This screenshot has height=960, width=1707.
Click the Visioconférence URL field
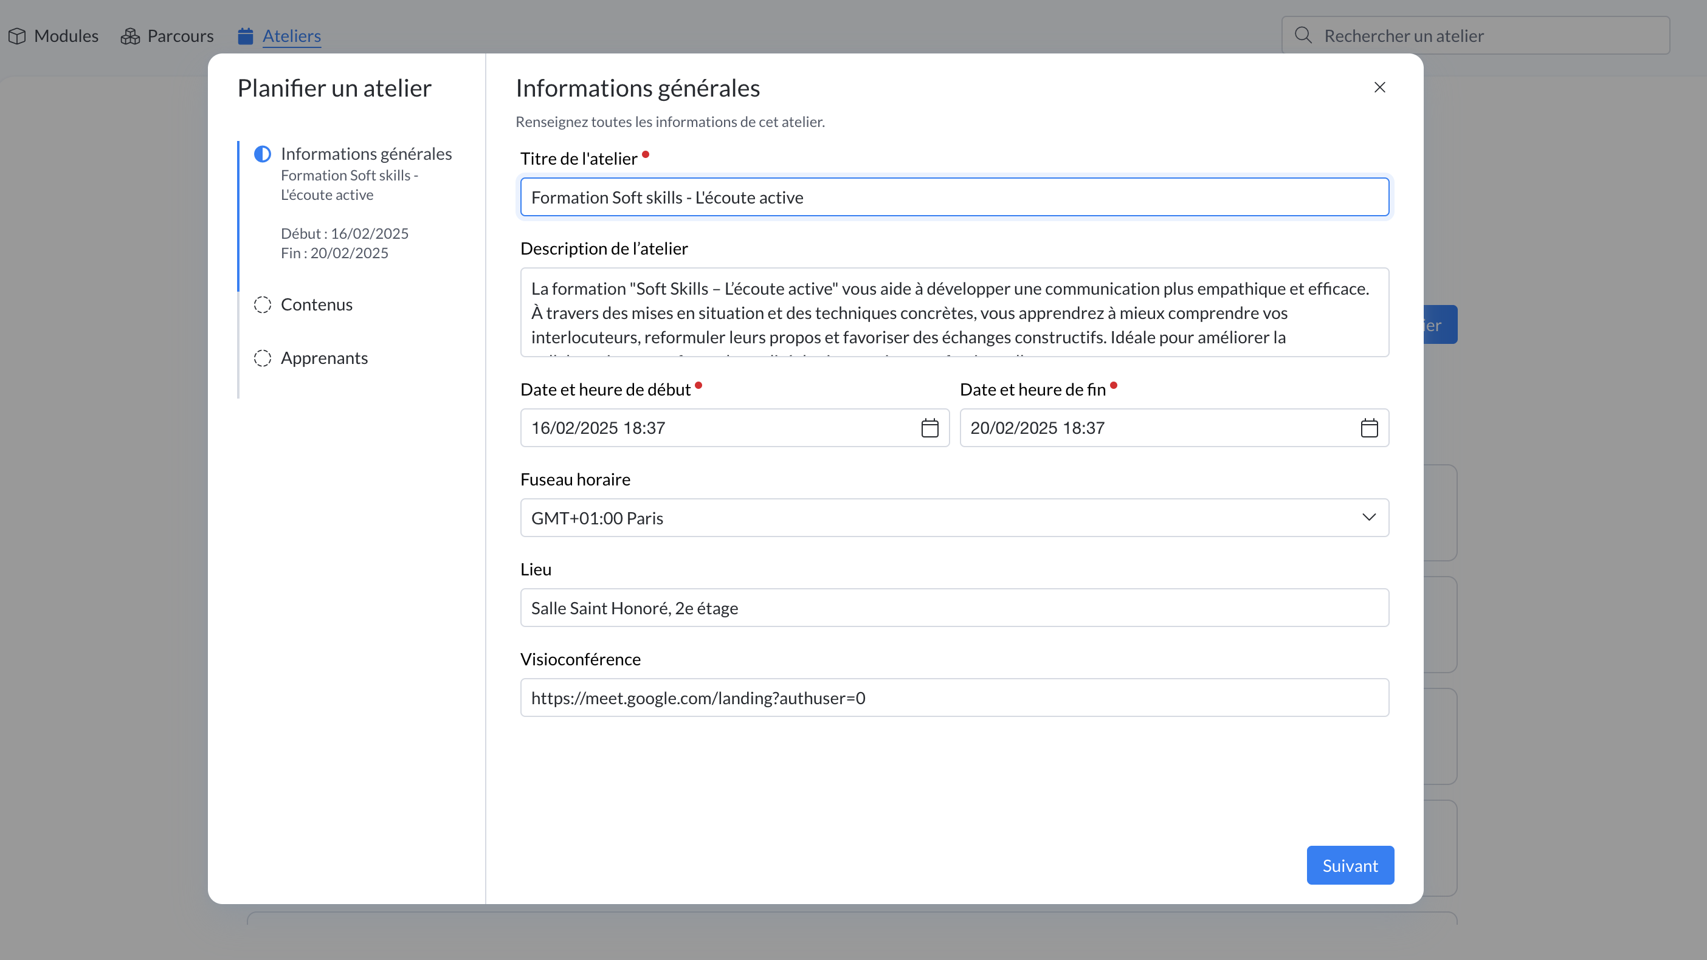pos(954,698)
